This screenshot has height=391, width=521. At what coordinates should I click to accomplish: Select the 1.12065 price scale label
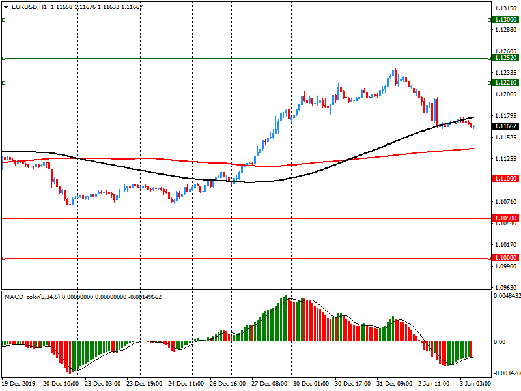pyautogui.click(x=506, y=94)
